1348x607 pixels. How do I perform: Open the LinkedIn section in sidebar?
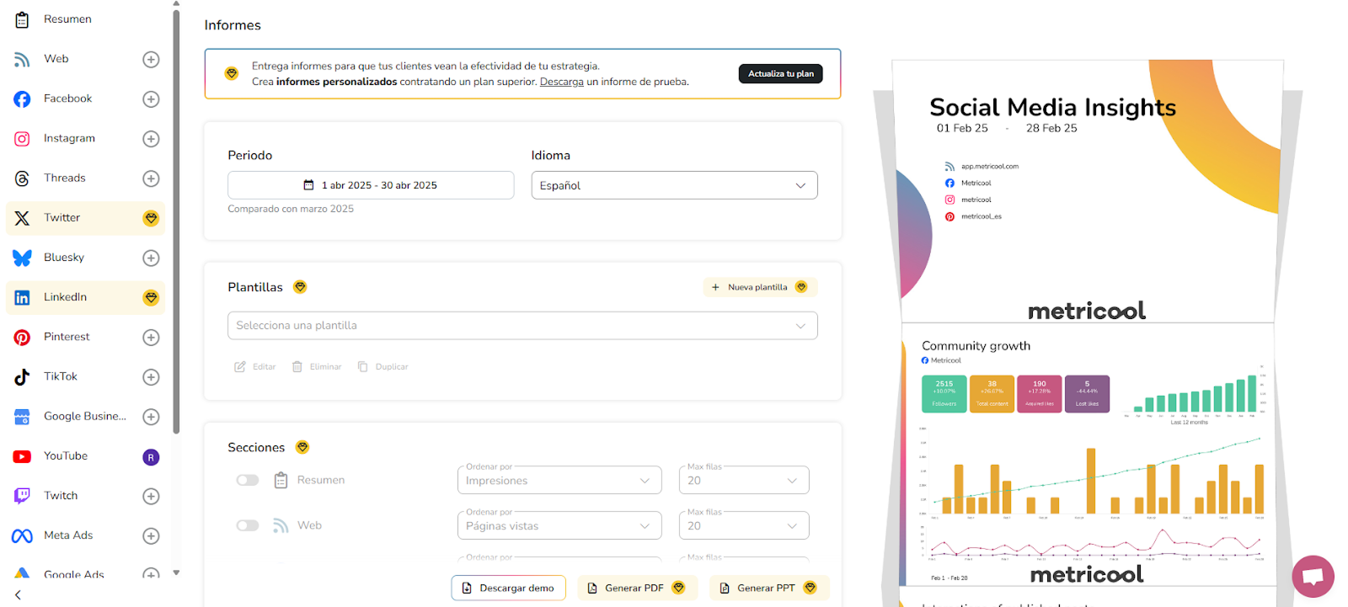click(85, 297)
